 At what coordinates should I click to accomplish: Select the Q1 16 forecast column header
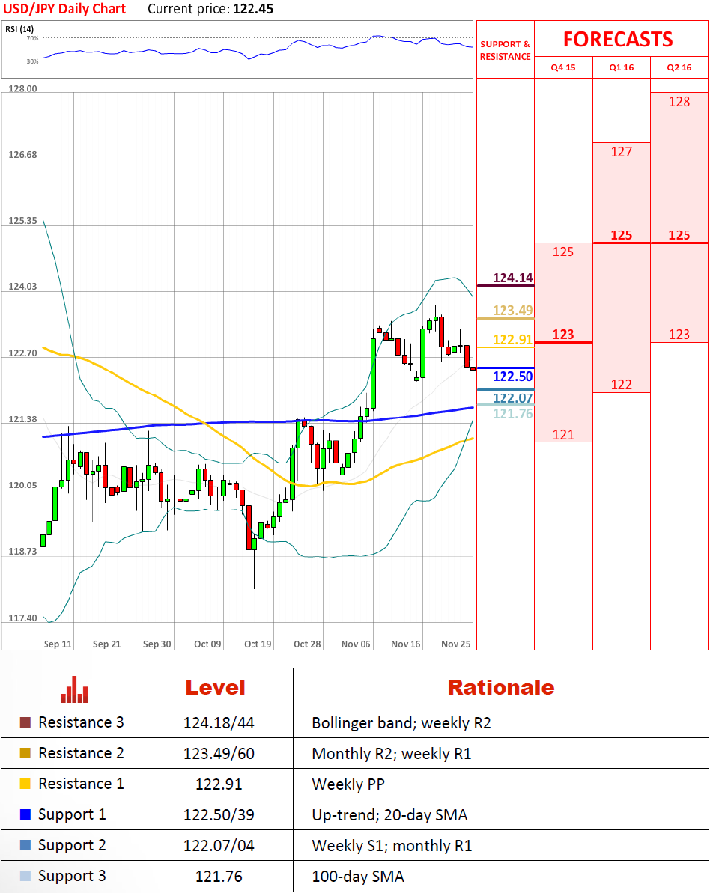(x=621, y=67)
